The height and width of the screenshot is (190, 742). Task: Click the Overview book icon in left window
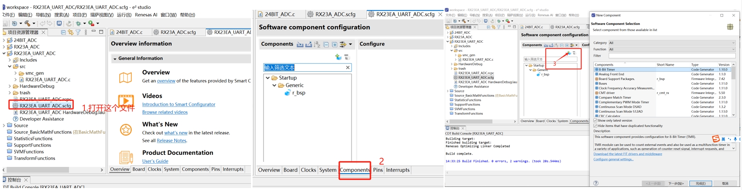pyautogui.click(x=125, y=78)
